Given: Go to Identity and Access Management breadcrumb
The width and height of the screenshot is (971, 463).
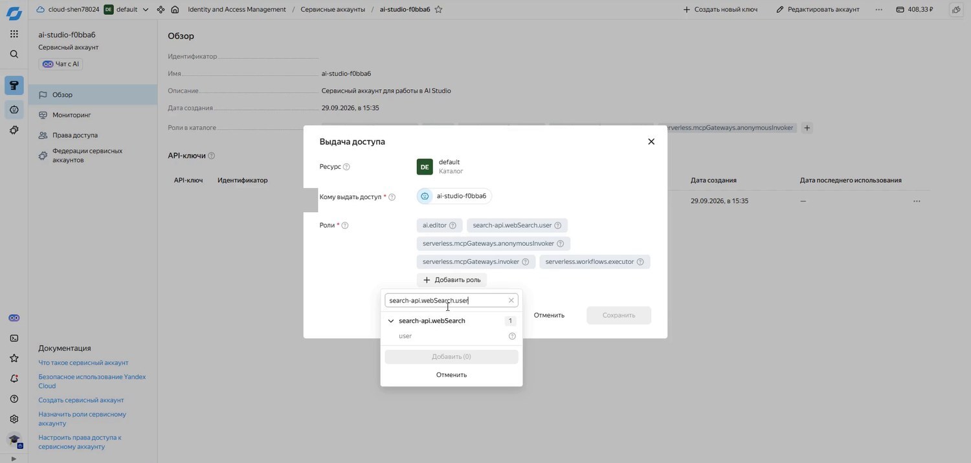Looking at the screenshot, I should click(x=237, y=10).
